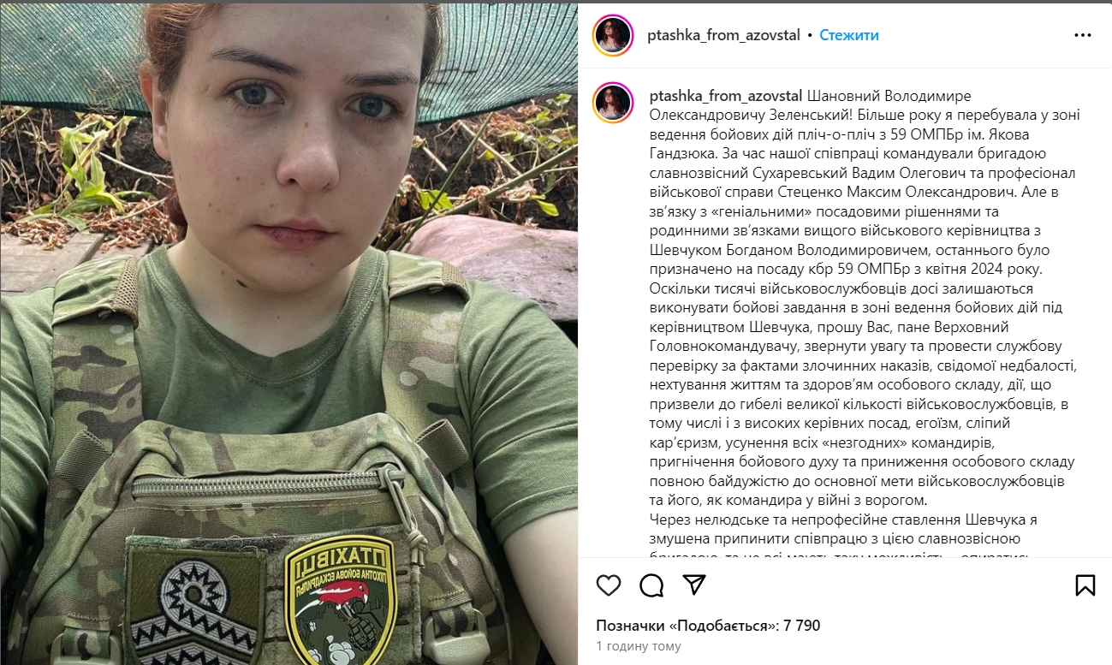
Task: Open the three-dot more options menu
Action: point(1082,36)
